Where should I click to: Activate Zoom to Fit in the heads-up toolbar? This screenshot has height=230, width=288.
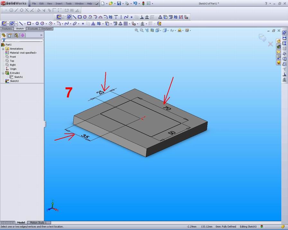(x=136, y=30)
